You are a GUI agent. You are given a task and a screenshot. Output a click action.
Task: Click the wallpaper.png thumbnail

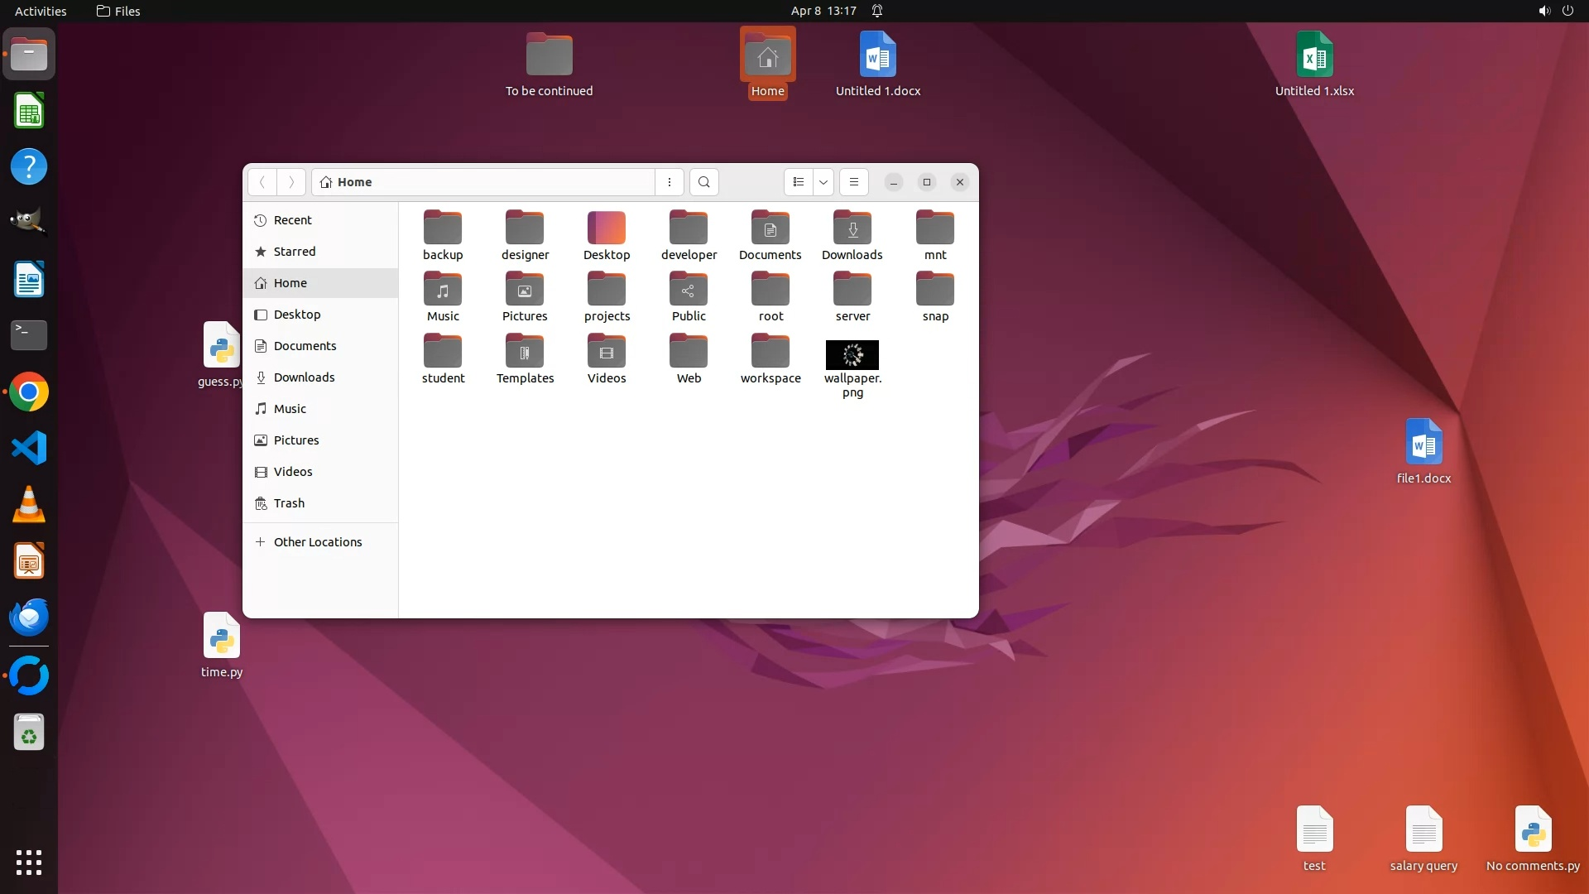(852, 355)
